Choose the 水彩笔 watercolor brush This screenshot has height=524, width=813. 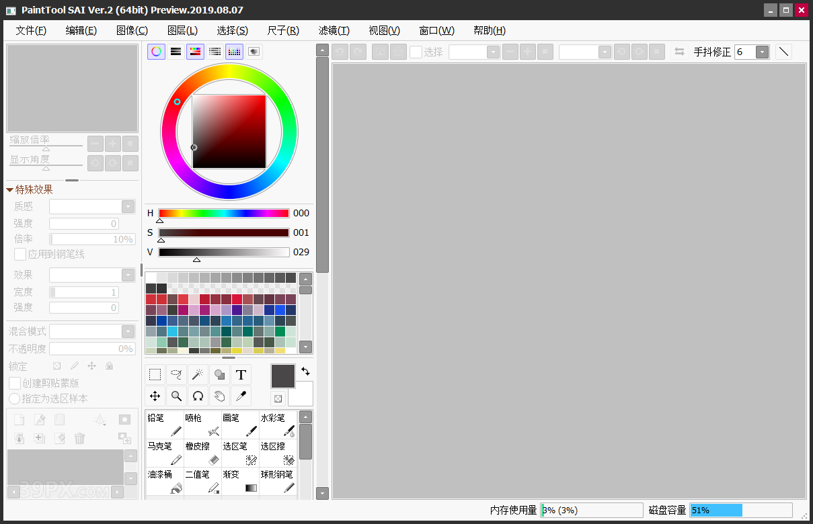pyautogui.click(x=278, y=425)
